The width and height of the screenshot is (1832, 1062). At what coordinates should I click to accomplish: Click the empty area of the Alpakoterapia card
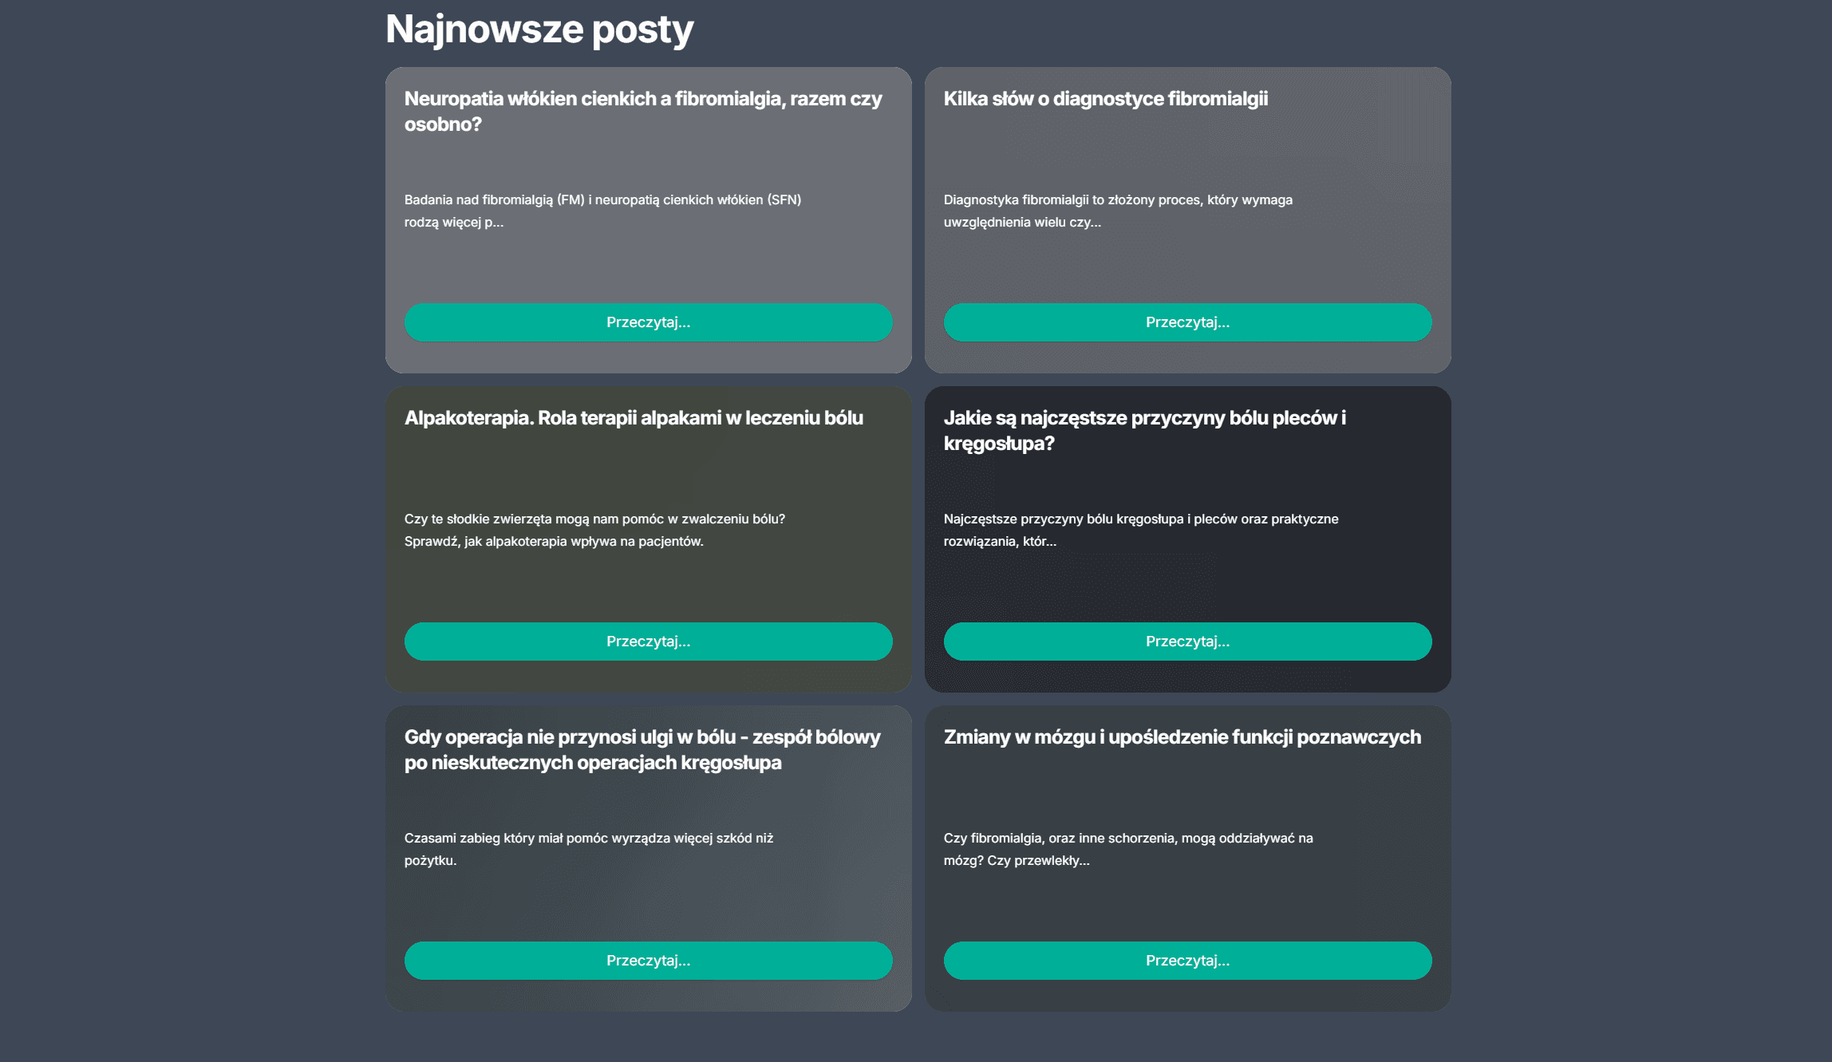click(x=648, y=586)
